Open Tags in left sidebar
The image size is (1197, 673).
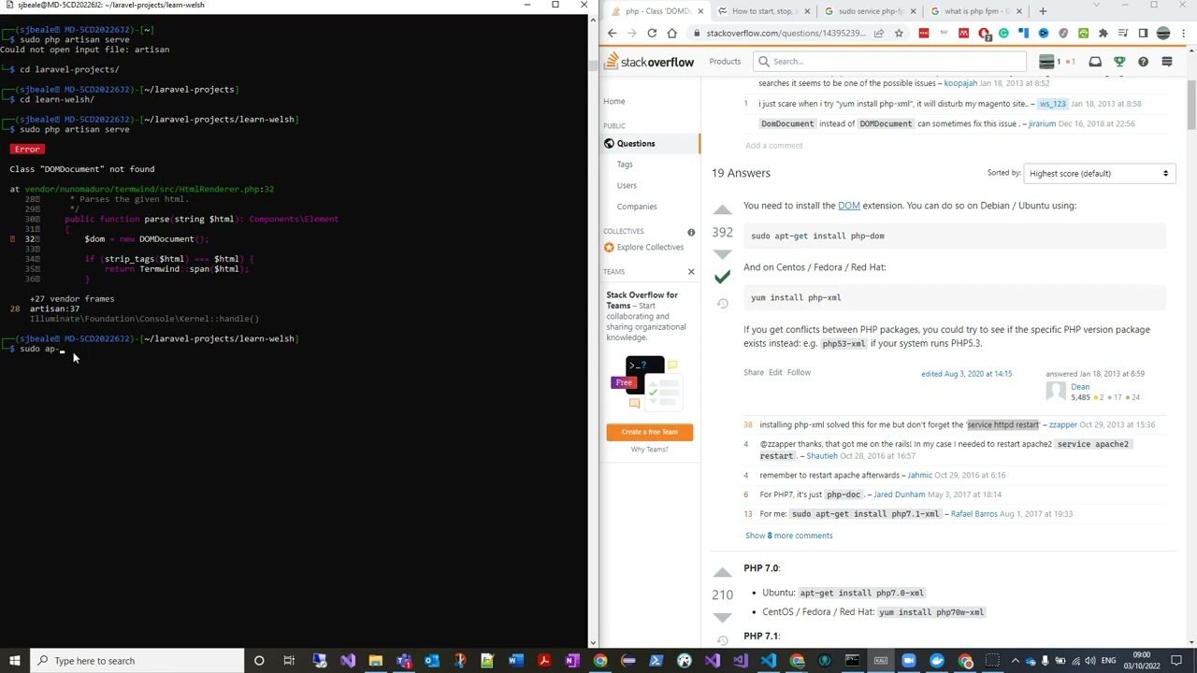pyautogui.click(x=625, y=165)
